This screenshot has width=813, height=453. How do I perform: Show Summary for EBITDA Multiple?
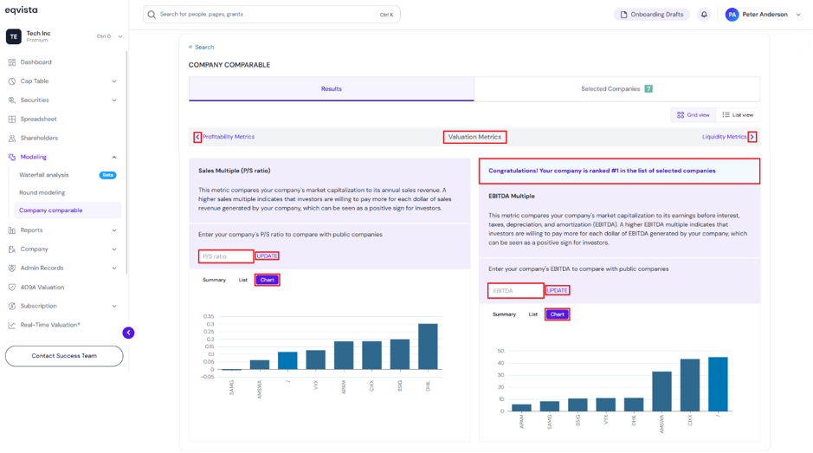coord(504,314)
